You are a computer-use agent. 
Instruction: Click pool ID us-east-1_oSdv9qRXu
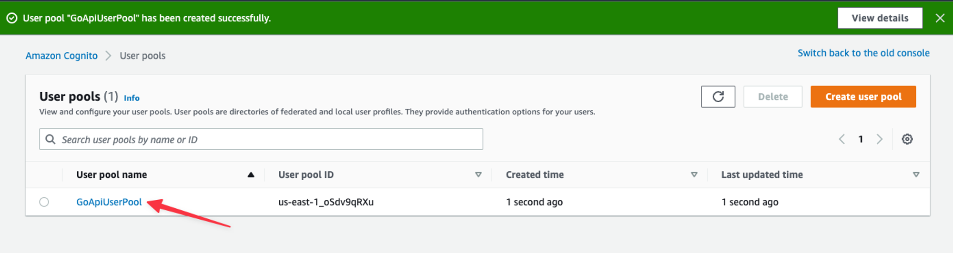(326, 202)
